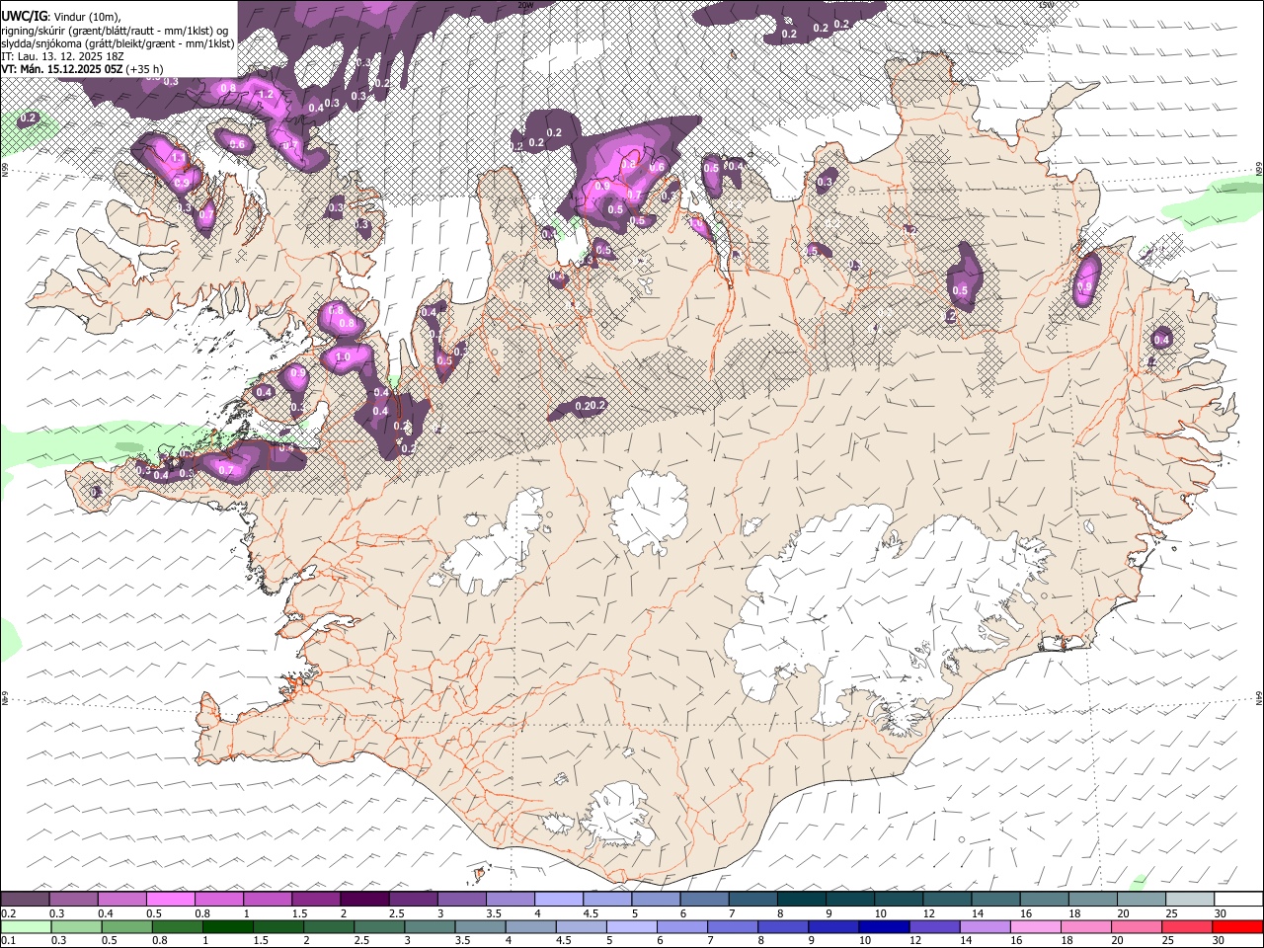Screen dimensions: 1264x948
Task: Select top-row swatch between 0.5 and 0.8
Action: click(171, 899)
